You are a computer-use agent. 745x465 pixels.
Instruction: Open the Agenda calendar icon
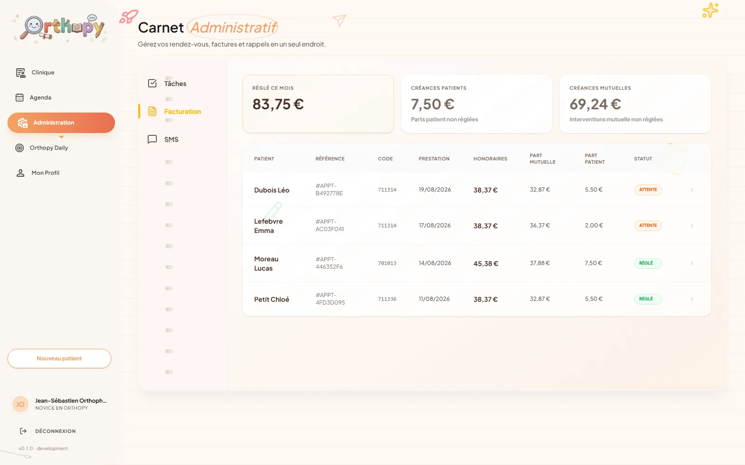(x=20, y=98)
